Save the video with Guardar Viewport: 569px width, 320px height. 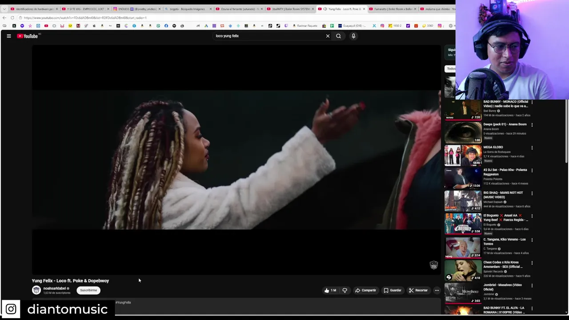click(393, 290)
